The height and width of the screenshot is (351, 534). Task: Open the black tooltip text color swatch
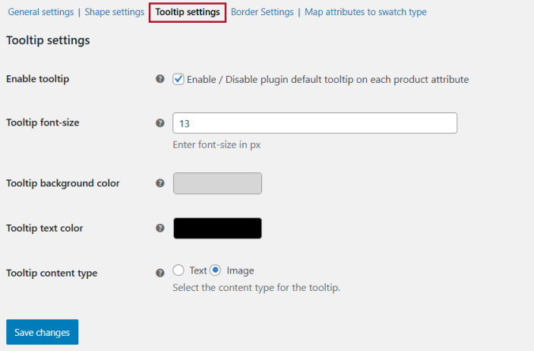coord(218,228)
